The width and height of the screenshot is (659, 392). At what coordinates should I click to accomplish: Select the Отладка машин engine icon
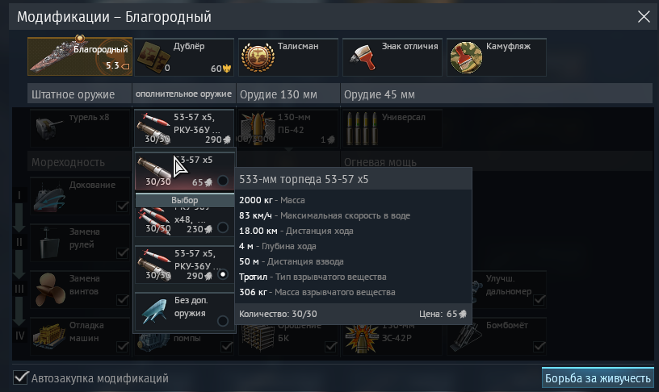coord(49,336)
